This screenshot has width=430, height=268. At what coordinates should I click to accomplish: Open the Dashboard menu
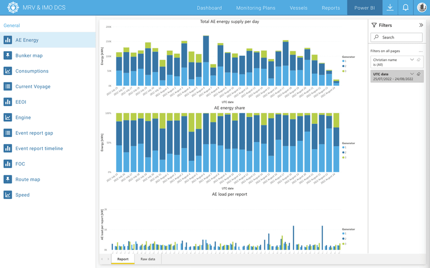209,8
